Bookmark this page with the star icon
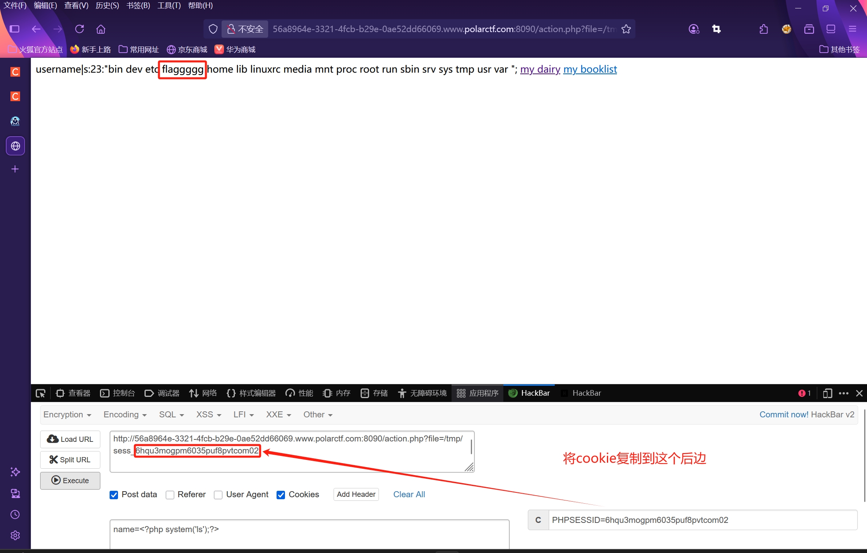 coord(626,29)
